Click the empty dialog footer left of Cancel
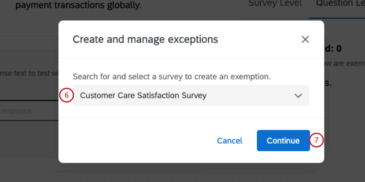The height and width of the screenshot is (182, 365). [137, 140]
